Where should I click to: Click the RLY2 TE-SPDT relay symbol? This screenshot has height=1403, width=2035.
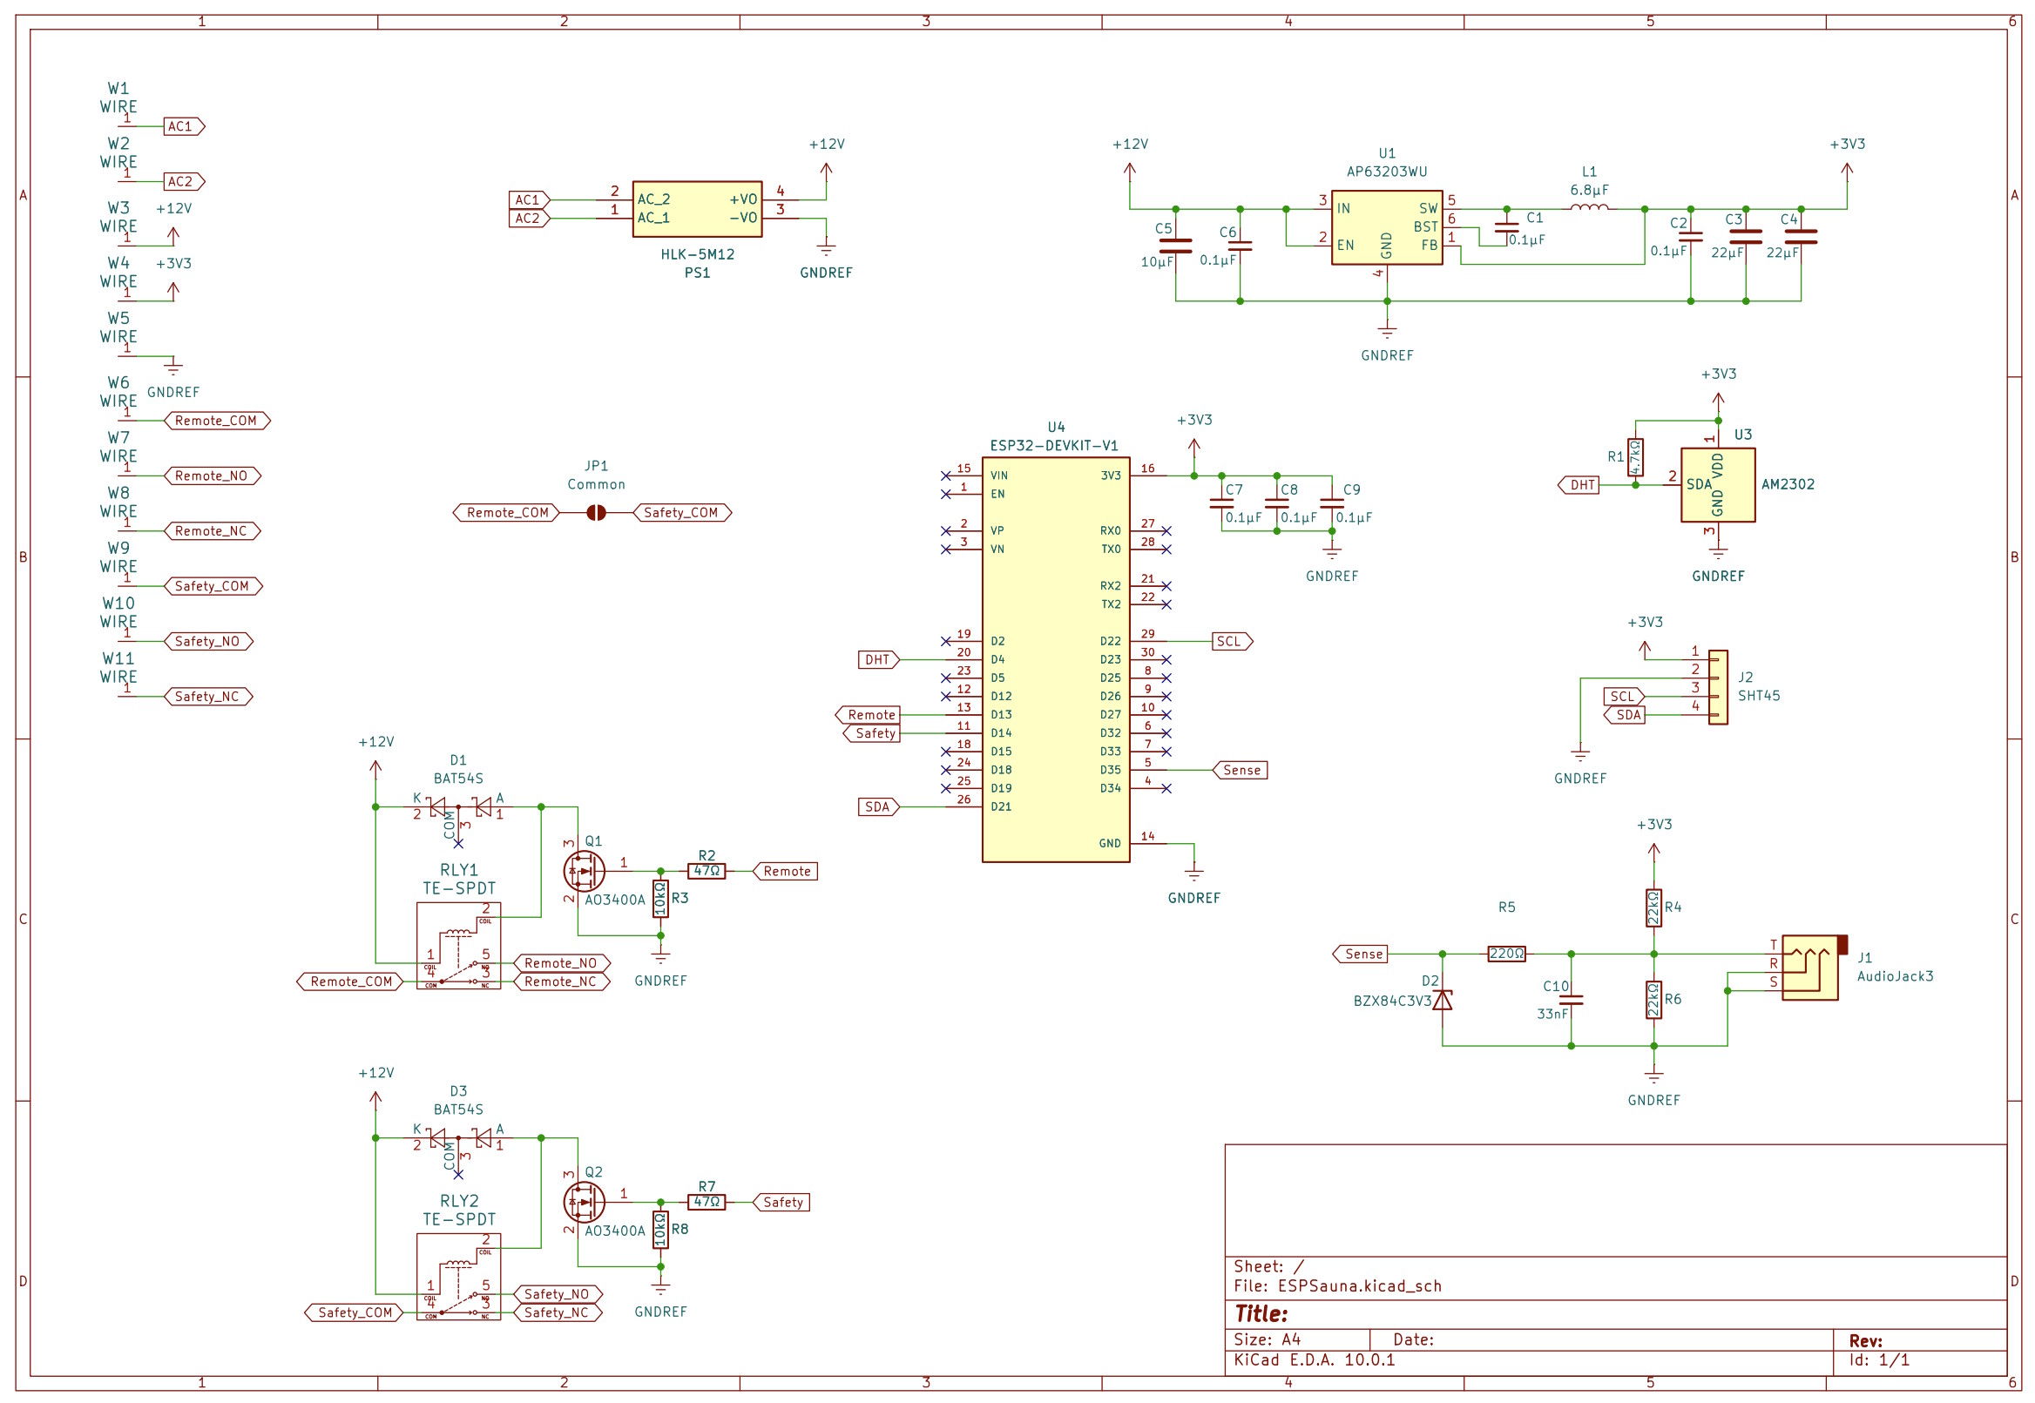pyautogui.click(x=458, y=1277)
